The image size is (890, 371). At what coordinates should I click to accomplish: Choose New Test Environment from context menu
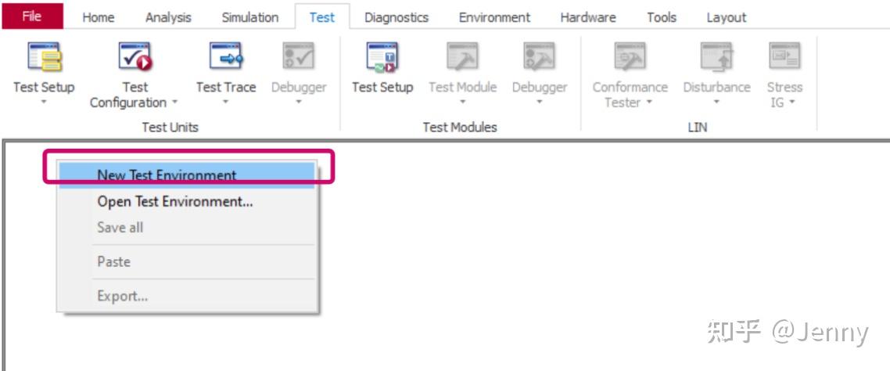tap(167, 175)
